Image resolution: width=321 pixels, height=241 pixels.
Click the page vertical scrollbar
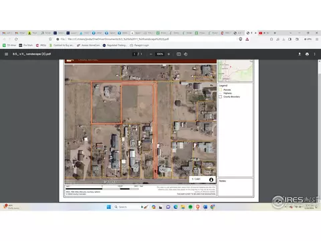tap(319, 131)
